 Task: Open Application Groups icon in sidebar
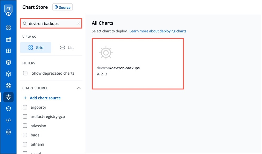pyautogui.click(x=8, y=51)
